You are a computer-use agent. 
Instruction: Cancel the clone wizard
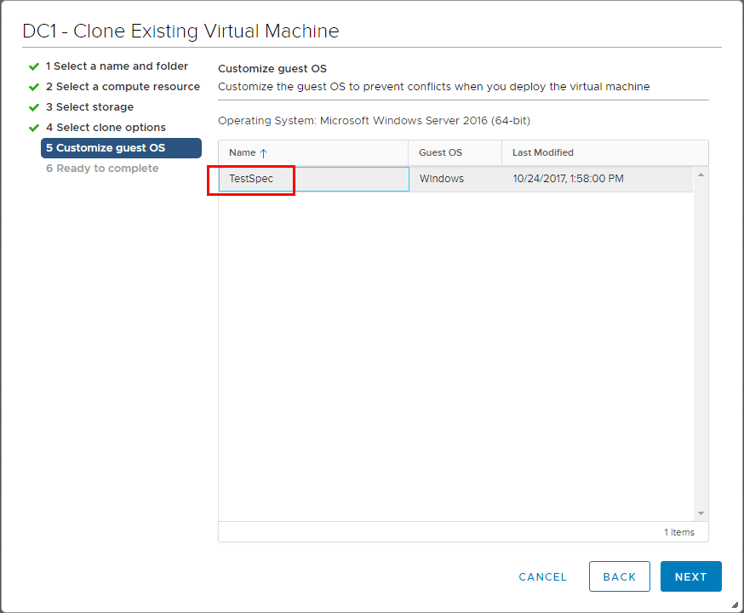[x=542, y=576]
